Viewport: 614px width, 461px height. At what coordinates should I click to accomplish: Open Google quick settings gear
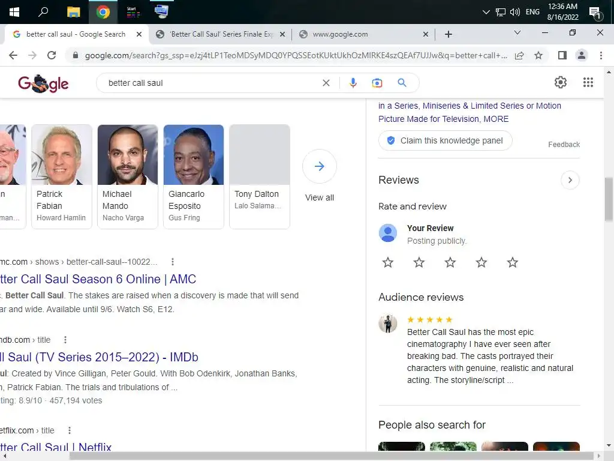561,82
